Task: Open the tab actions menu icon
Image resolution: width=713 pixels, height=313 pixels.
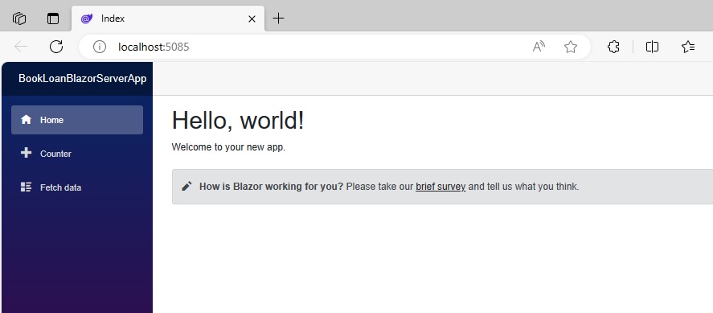Action: click(x=53, y=19)
